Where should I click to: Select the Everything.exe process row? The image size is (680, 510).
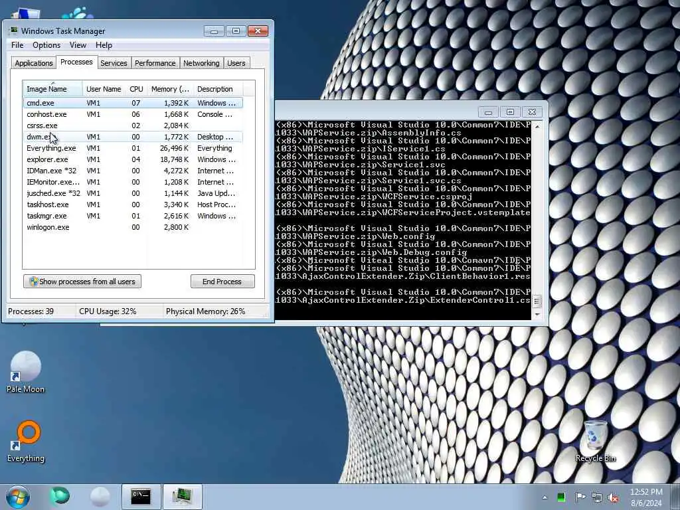point(133,148)
